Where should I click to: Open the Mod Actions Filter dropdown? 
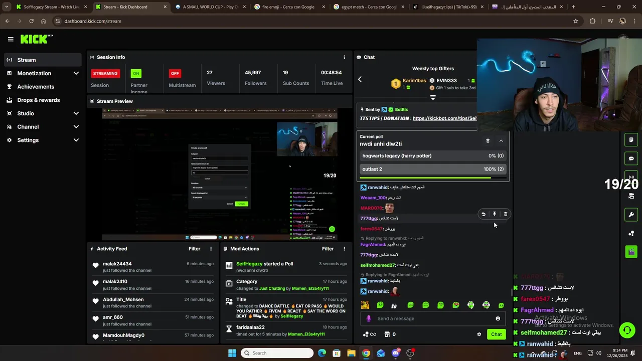point(328,249)
